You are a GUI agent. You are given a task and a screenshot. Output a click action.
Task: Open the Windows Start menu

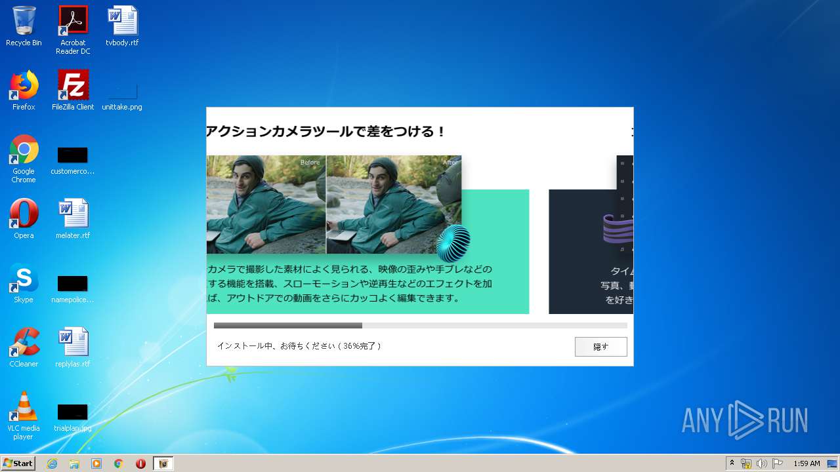[18, 463]
